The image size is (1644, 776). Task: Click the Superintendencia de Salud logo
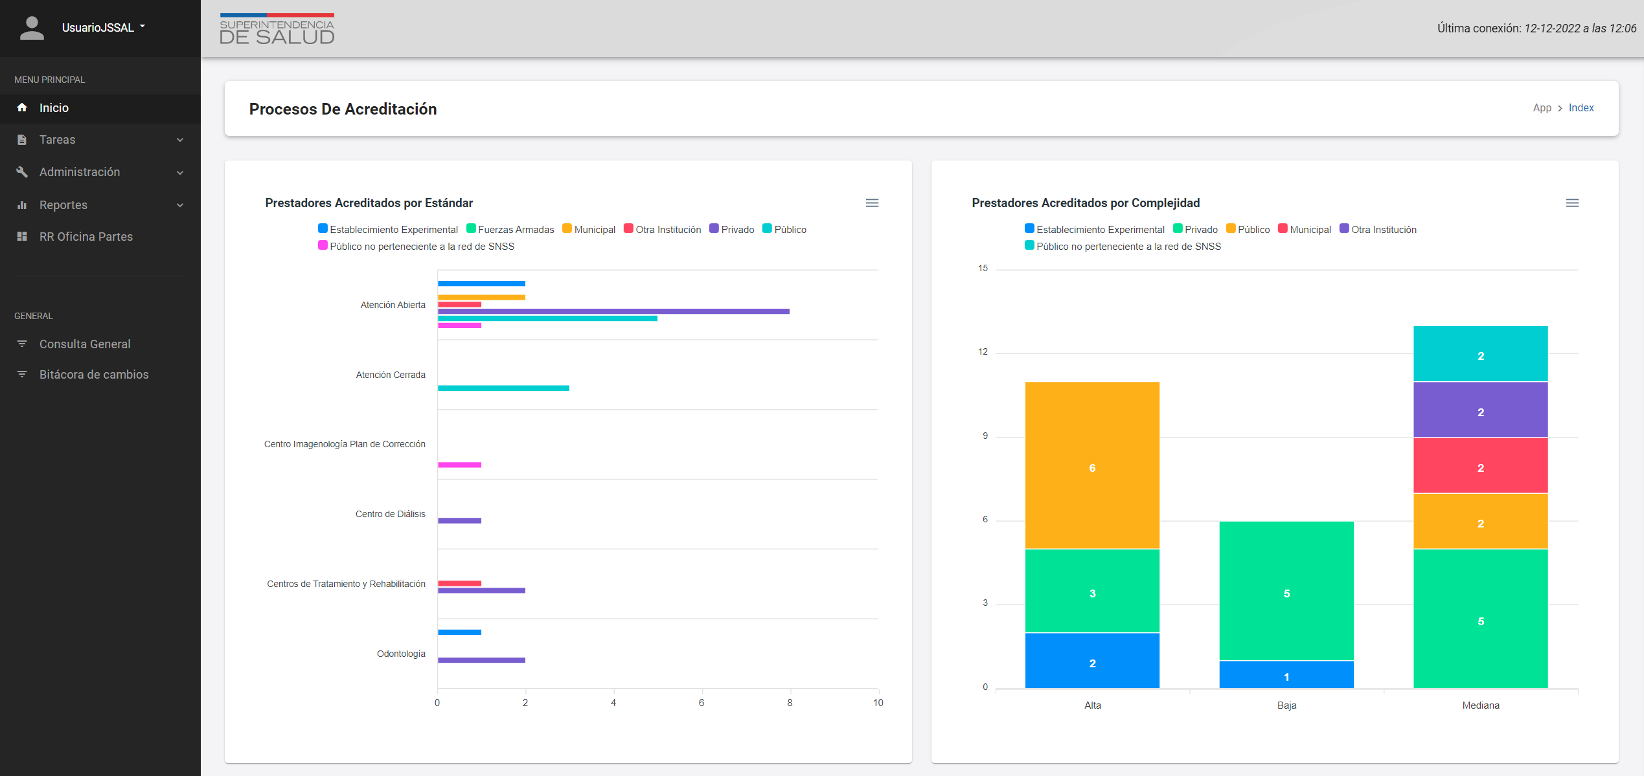[x=277, y=28]
